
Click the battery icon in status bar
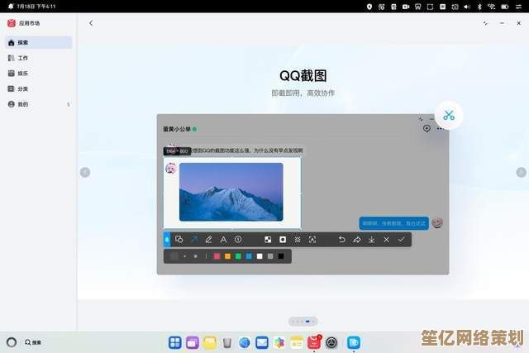click(505, 7)
